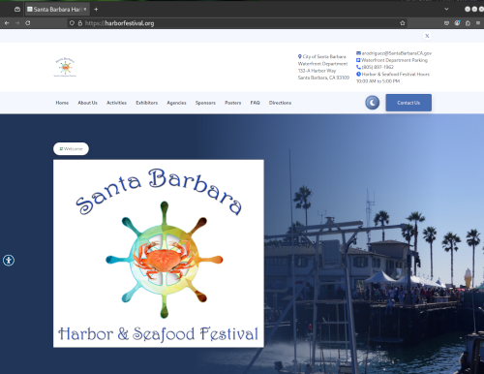This screenshot has height=374, width=484.
Task: Click the Welcome pill badge
Action: 71,148
